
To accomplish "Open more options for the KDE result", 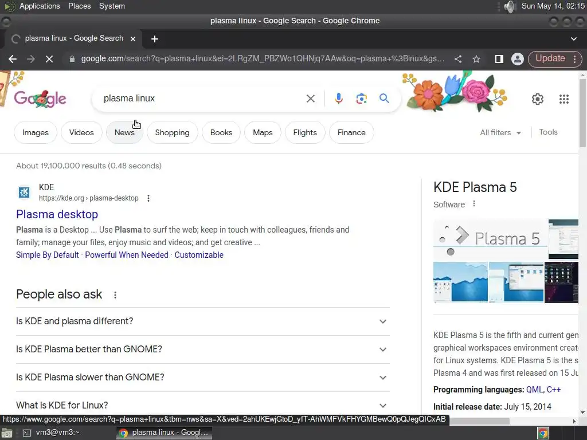I will (x=148, y=198).
